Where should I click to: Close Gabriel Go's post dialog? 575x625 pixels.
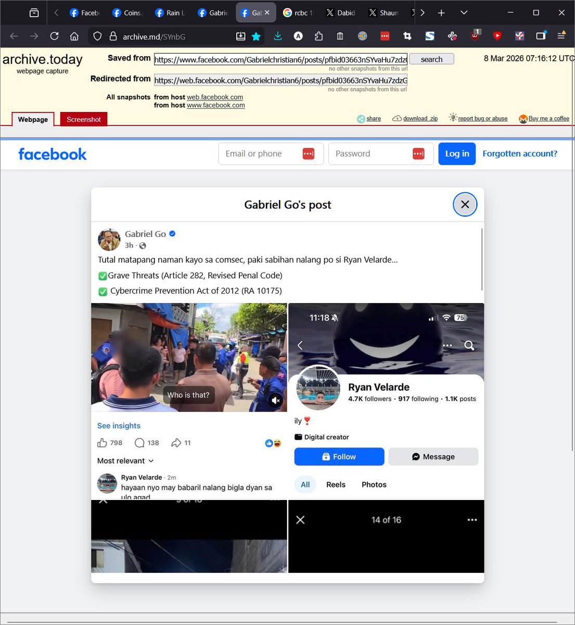[x=465, y=205]
